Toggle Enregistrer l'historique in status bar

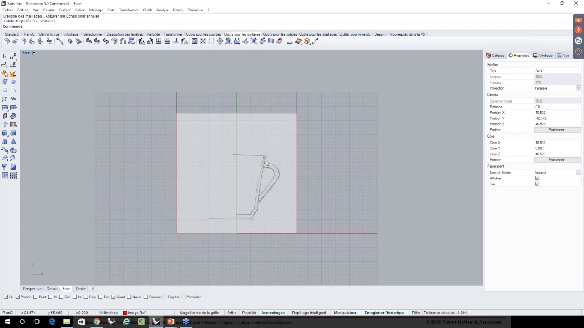click(x=385, y=313)
